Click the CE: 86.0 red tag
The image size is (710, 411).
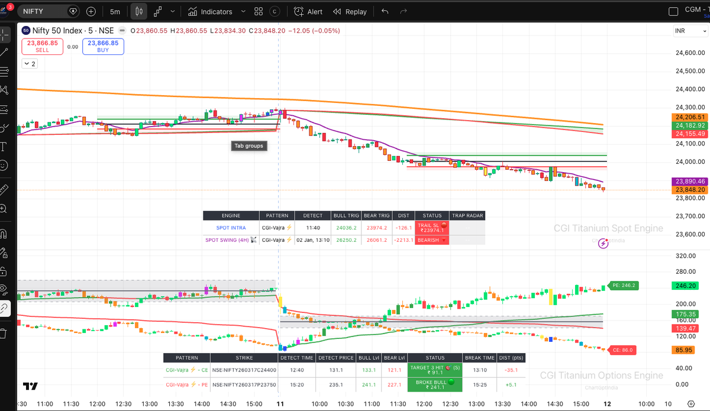622,350
